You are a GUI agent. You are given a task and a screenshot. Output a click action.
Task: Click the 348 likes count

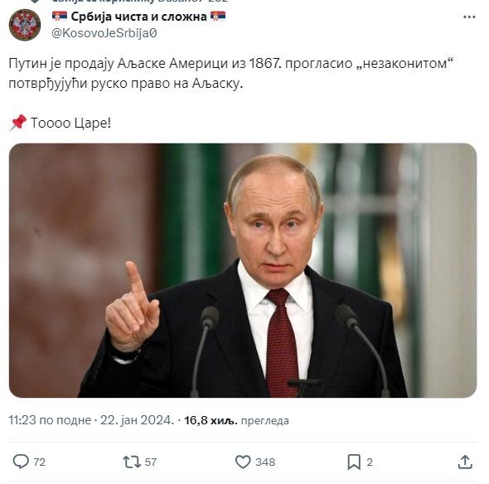pyautogui.click(x=265, y=462)
